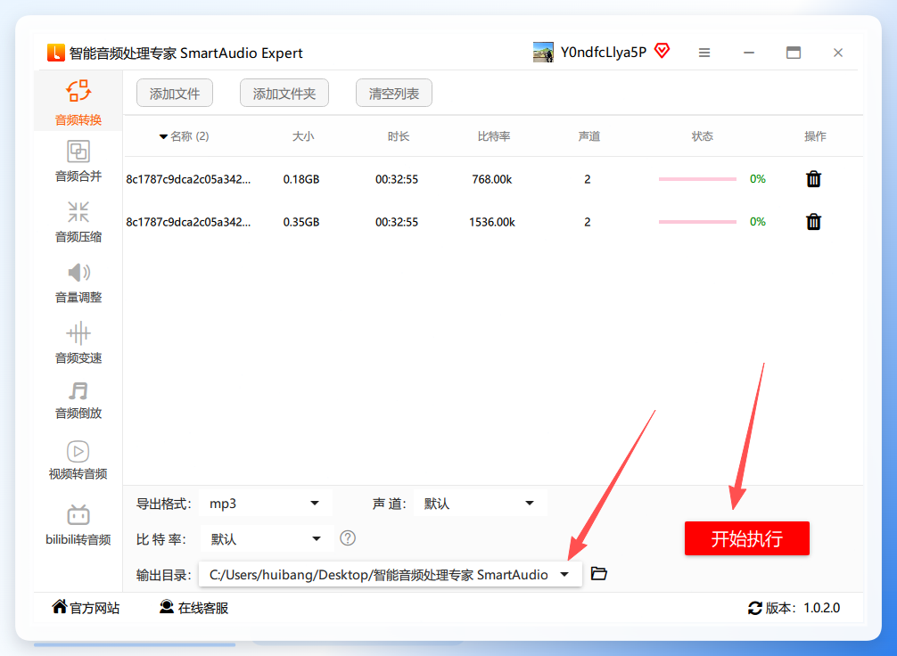Click the SmartAudio Expert orange logo
Image resolution: width=897 pixels, height=656 pixels.
point(55,53)
